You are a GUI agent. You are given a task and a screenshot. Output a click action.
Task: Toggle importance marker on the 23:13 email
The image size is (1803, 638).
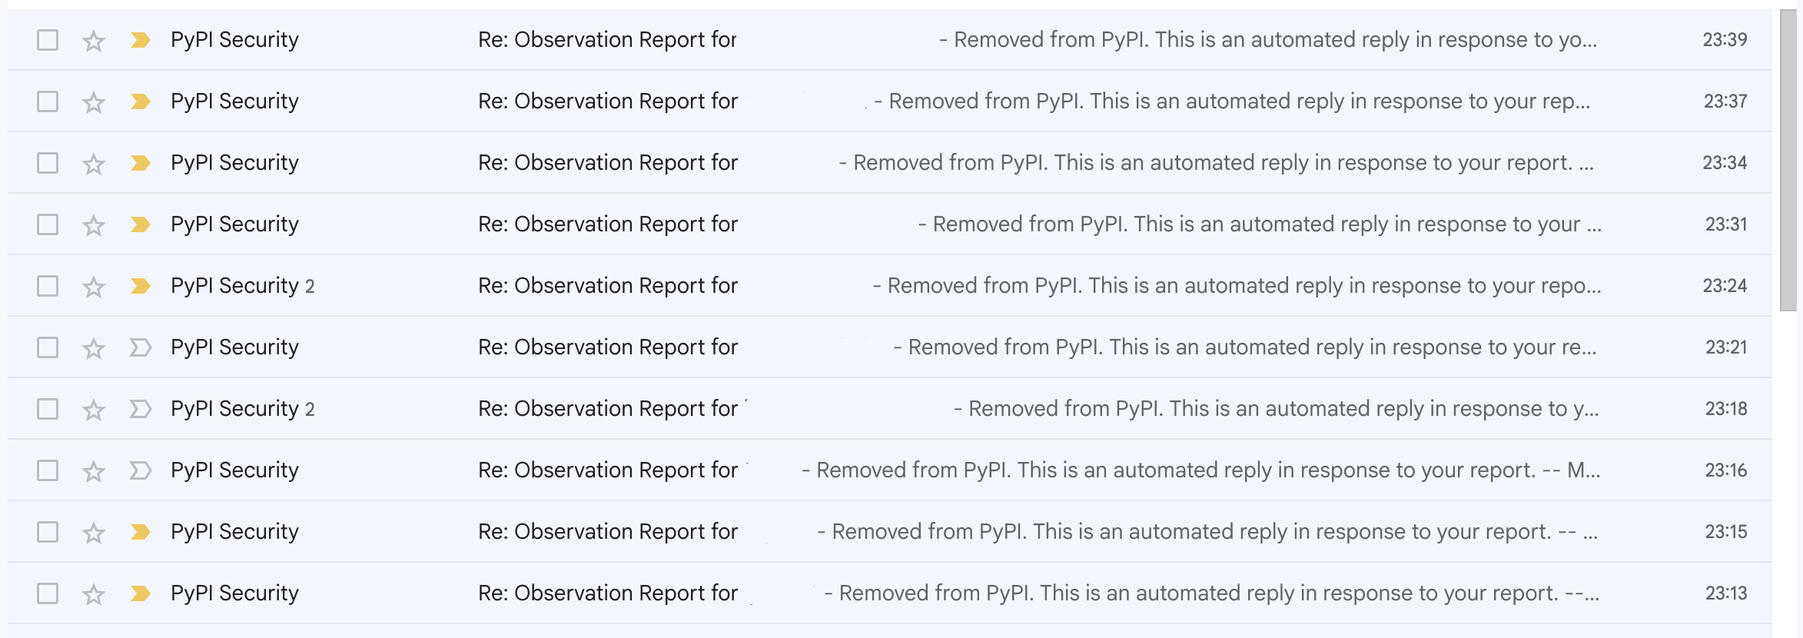click(140, 593)
